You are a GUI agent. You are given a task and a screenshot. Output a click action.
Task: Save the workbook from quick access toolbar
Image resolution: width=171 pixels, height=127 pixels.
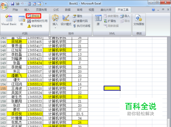12,4
